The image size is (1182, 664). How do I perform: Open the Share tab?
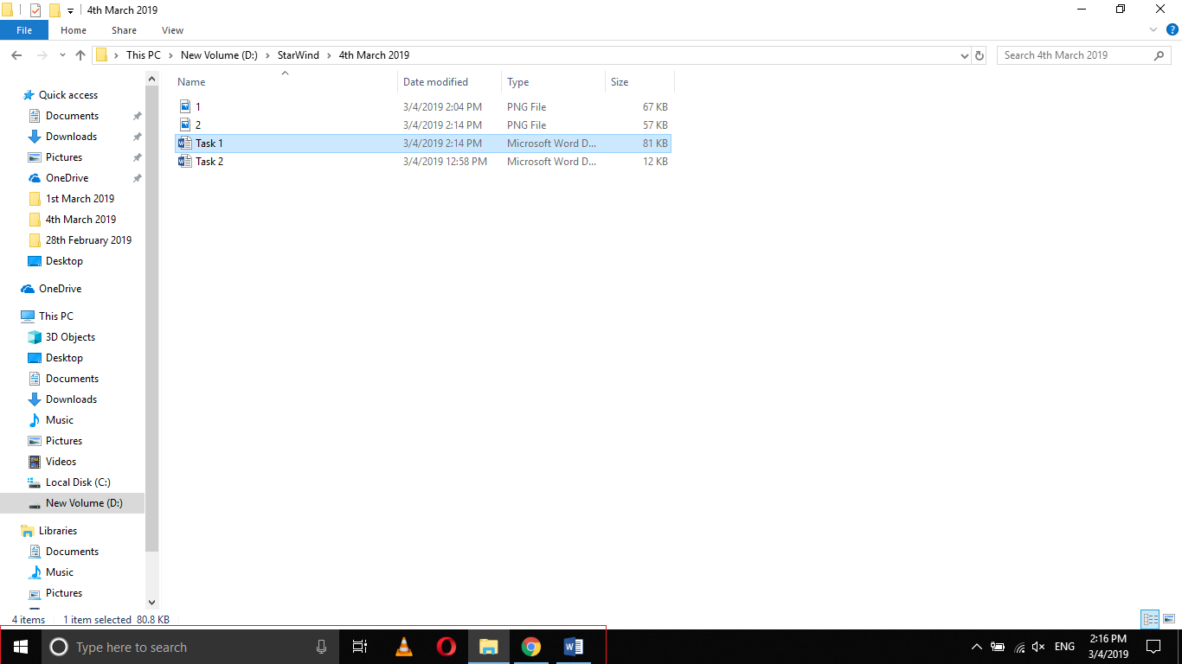[124, 29]
